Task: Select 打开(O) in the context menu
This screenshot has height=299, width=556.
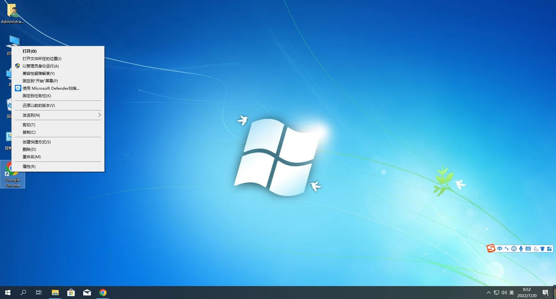Action: click(x=58, y=51)
